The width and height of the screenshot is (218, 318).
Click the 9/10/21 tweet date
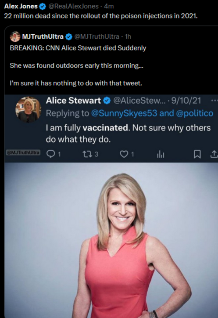[186, 101]
